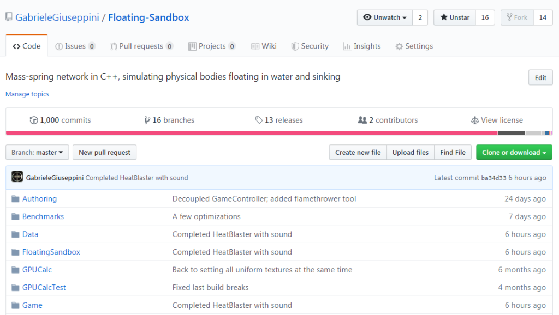This screenshot has height=315, width=559.
Task: Open the Manage topics link
Action: coord(27,94)
